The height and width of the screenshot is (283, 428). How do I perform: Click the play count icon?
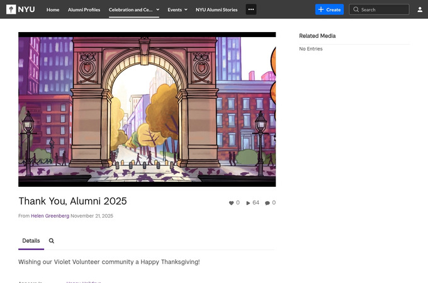[248, 203]
